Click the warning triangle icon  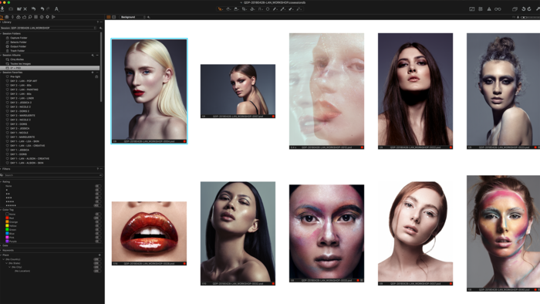[x=489, y=9]
